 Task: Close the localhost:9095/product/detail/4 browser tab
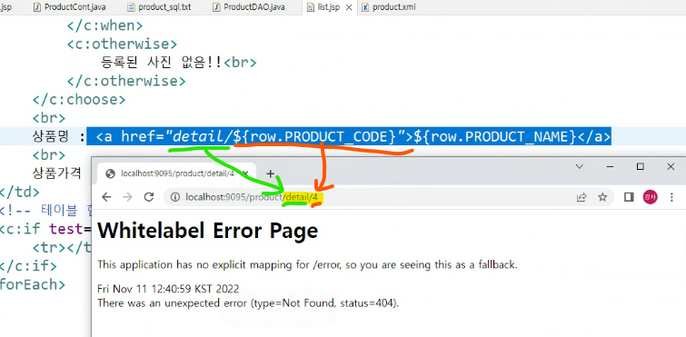246,173
